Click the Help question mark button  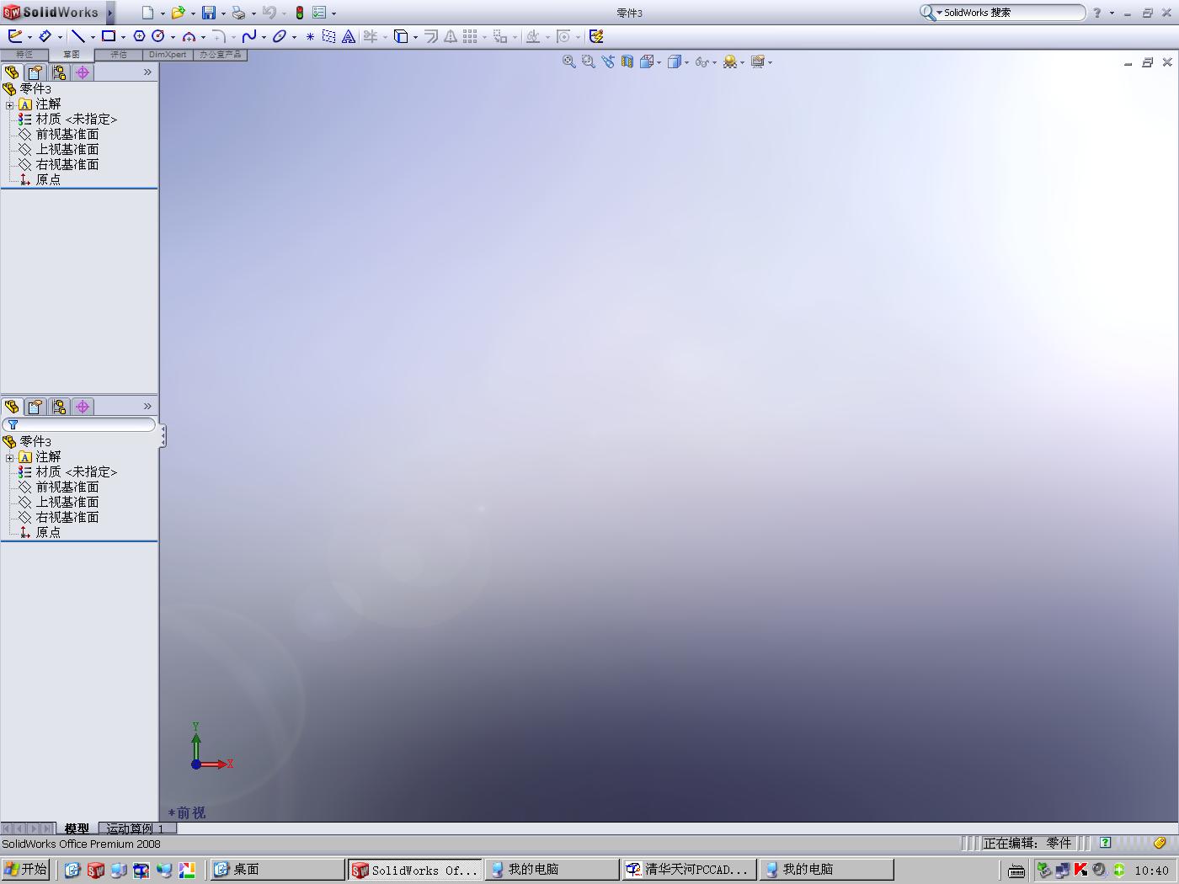coord(1096,13)
